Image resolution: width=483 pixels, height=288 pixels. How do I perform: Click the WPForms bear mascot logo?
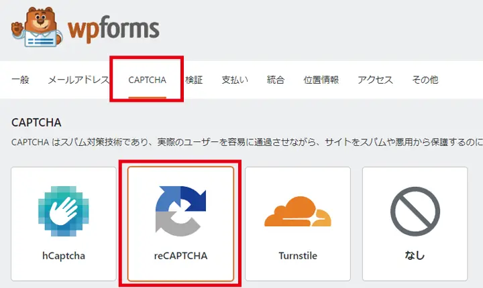[x=36, y=27]
